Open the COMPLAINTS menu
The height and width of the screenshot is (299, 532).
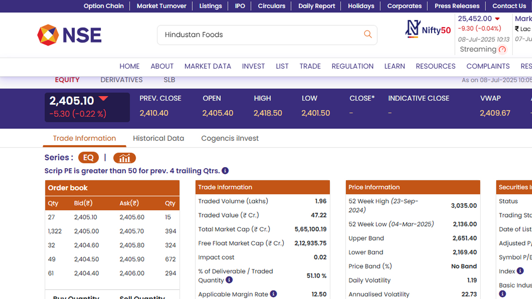(488, 66)
